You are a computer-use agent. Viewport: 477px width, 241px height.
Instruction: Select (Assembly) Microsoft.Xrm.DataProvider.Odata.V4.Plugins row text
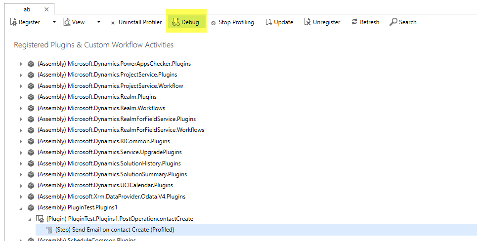click(x=111, y=197)
